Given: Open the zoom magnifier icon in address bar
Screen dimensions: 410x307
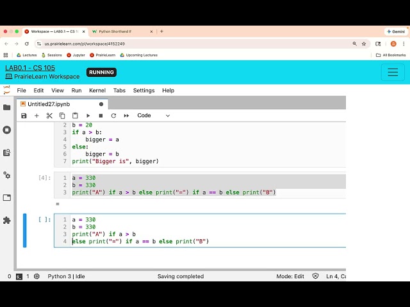Looking at the screenshot, I should tap(354, 44).
